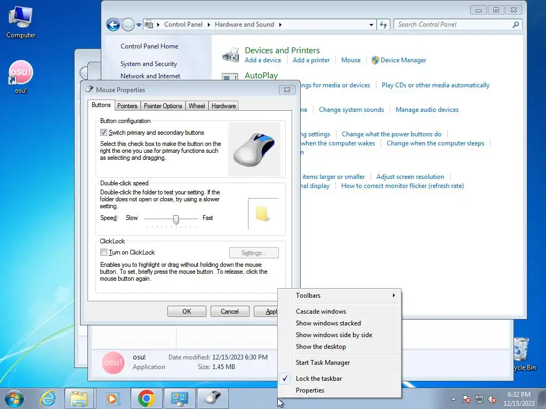Select the Mouse Properties taskbar button

point(213,398)
